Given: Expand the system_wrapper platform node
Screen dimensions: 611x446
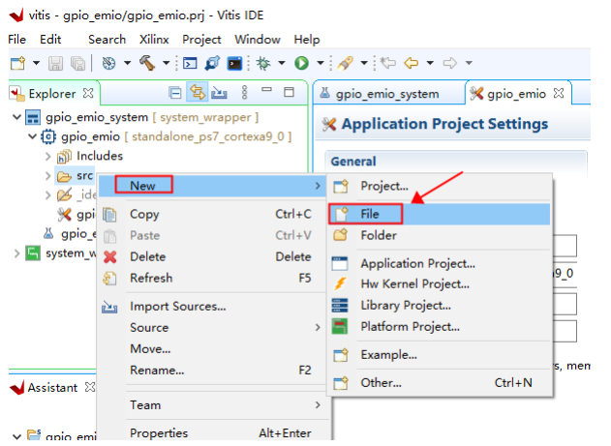Looking at the screenshot, I should pos(16,253).
